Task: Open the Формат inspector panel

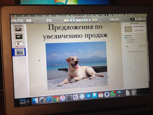Action: tap(132, 19)
